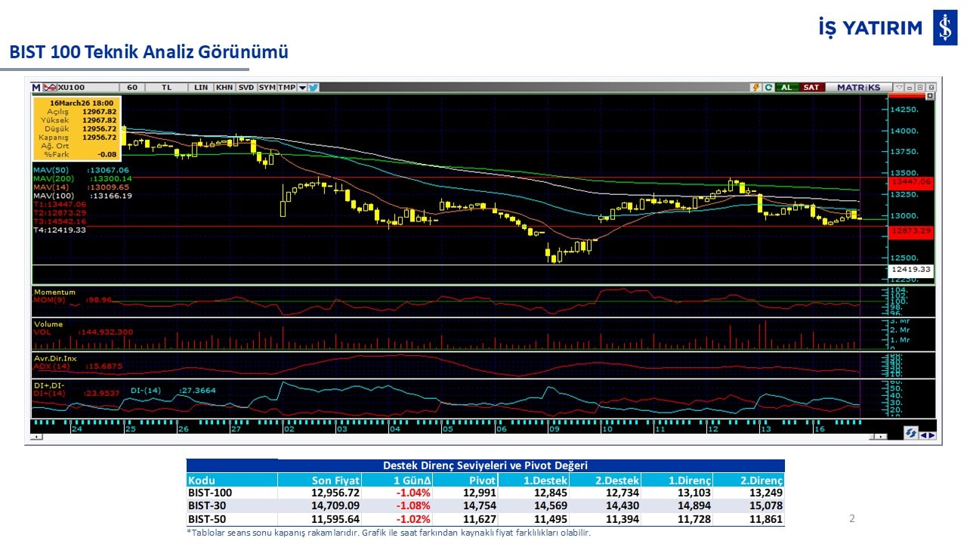Select the SYM toolbar item

tap(267, 88)
